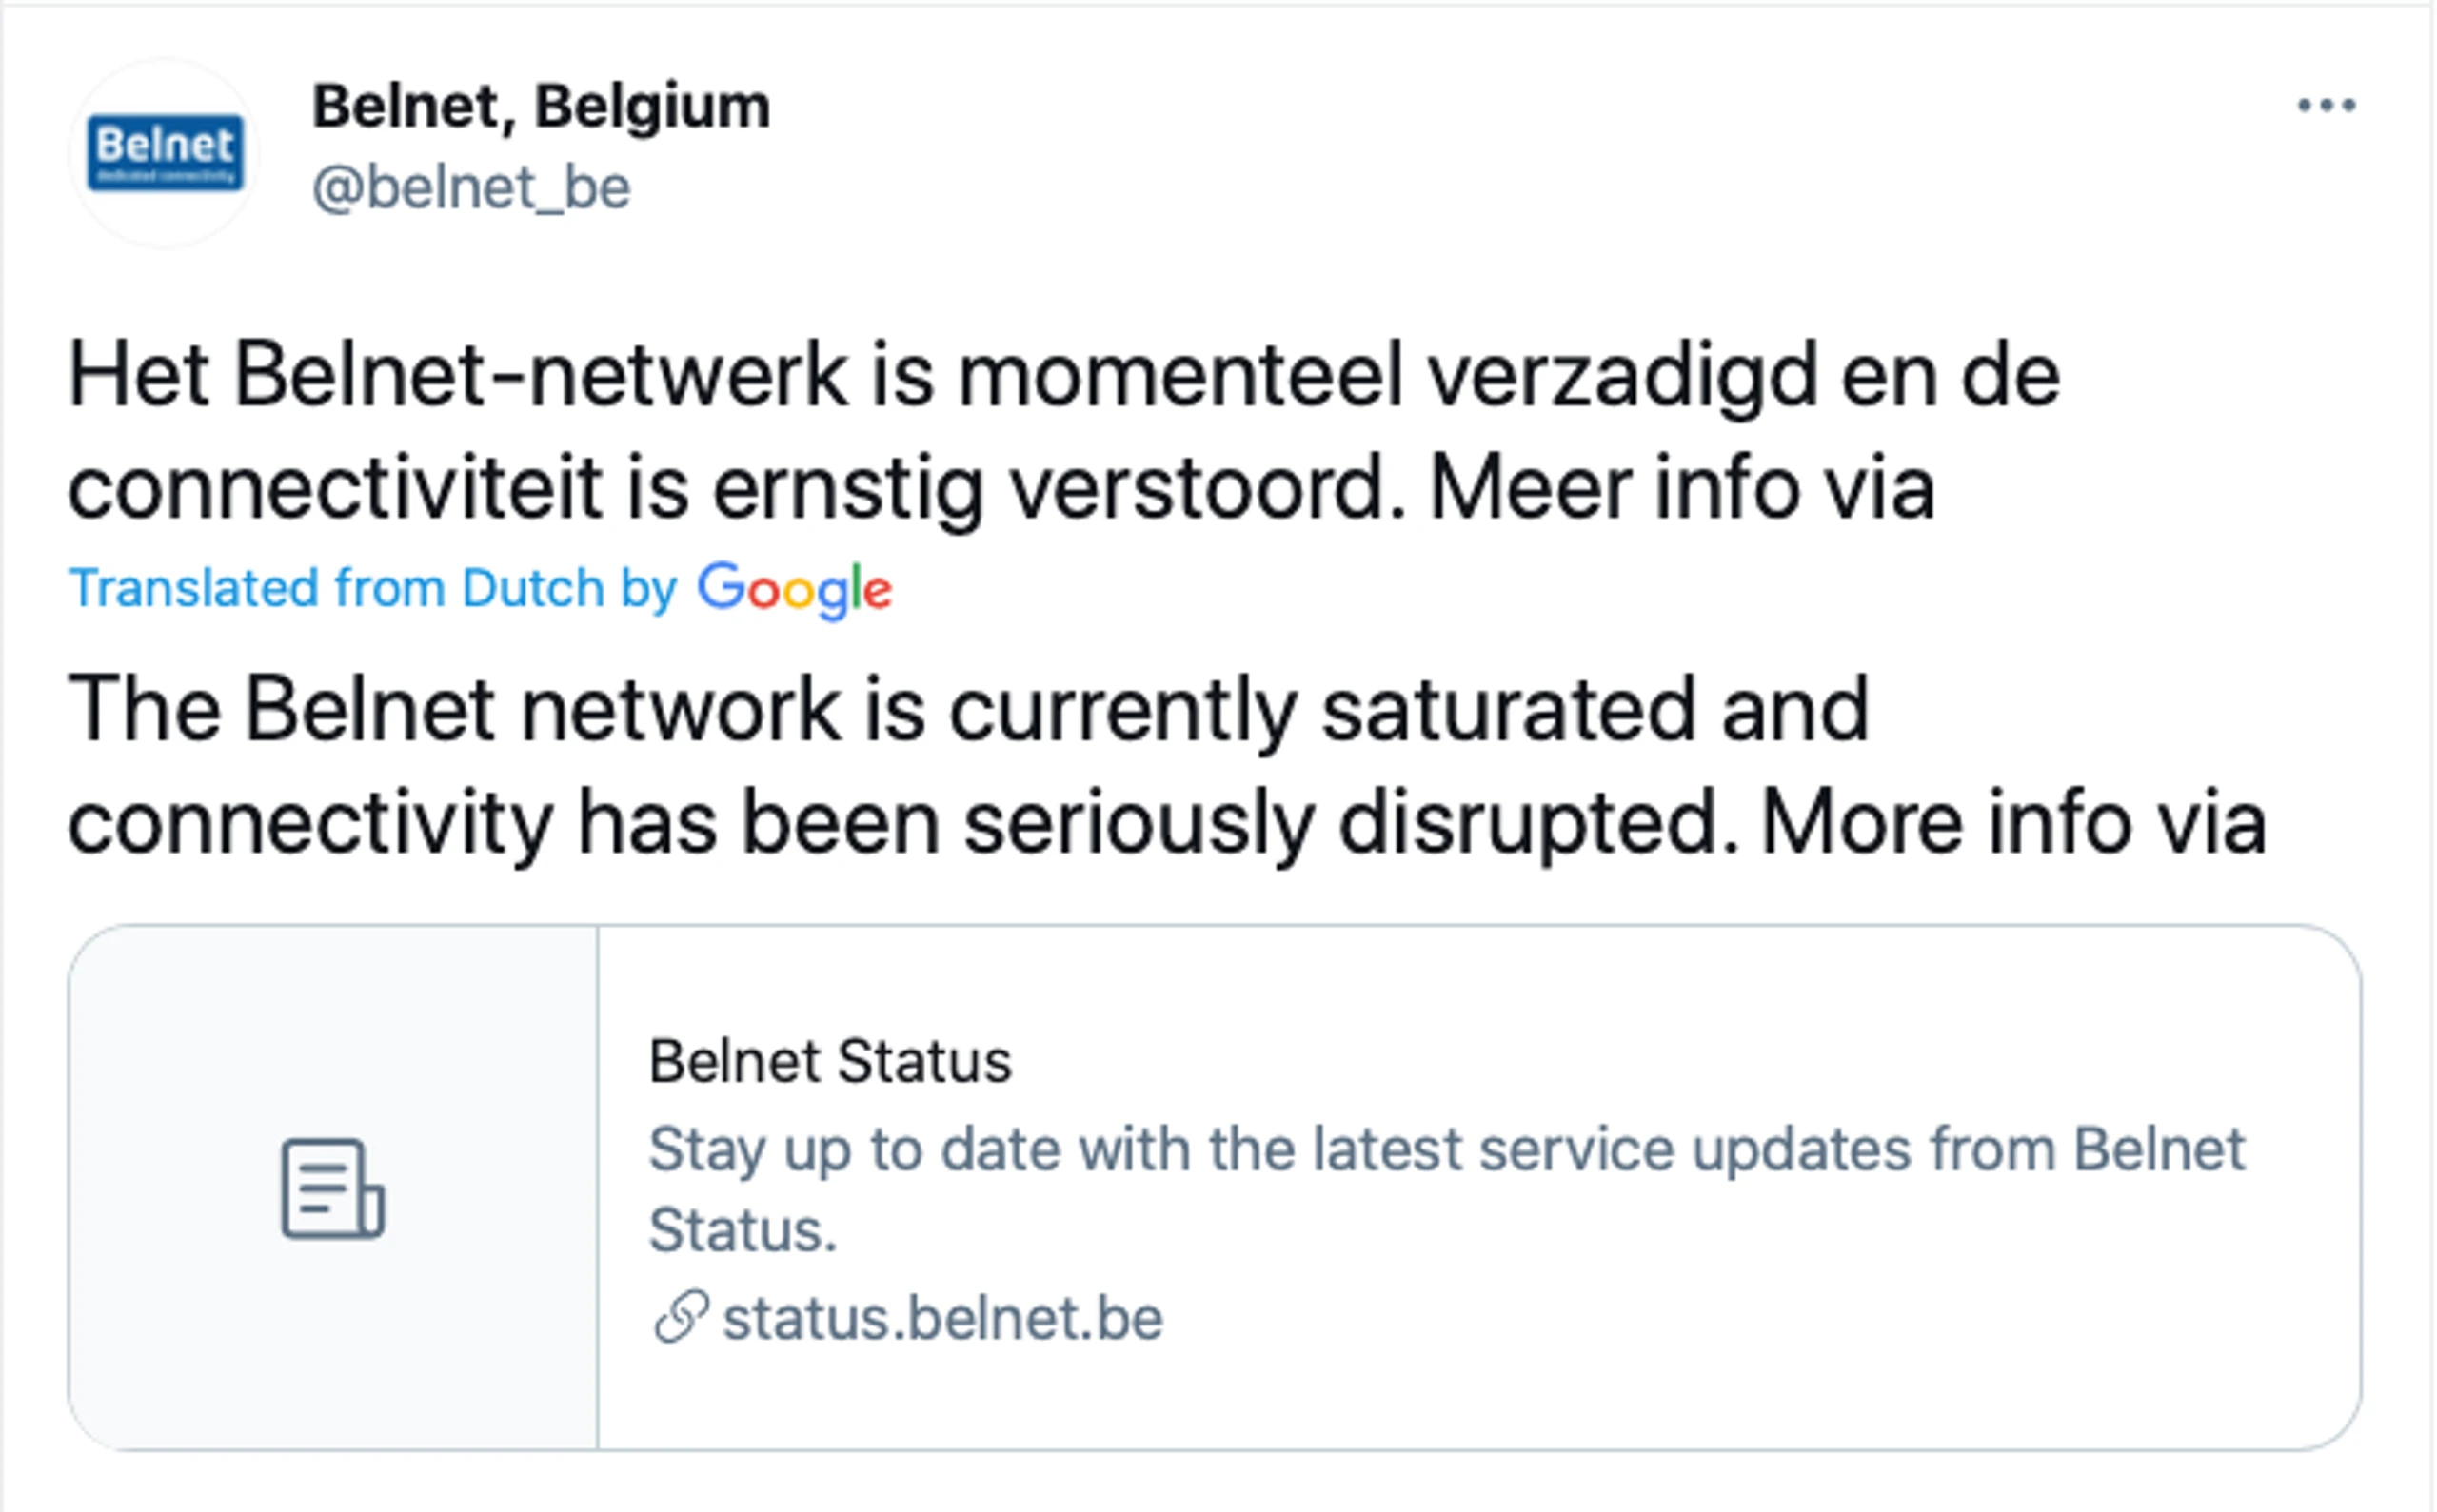Click the document placeholder icon in link card
This screenshot has height=1512, width=2437.
pos(332,1188)
